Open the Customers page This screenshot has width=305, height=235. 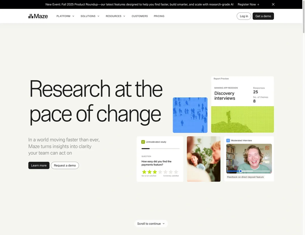tap(140, 16)
